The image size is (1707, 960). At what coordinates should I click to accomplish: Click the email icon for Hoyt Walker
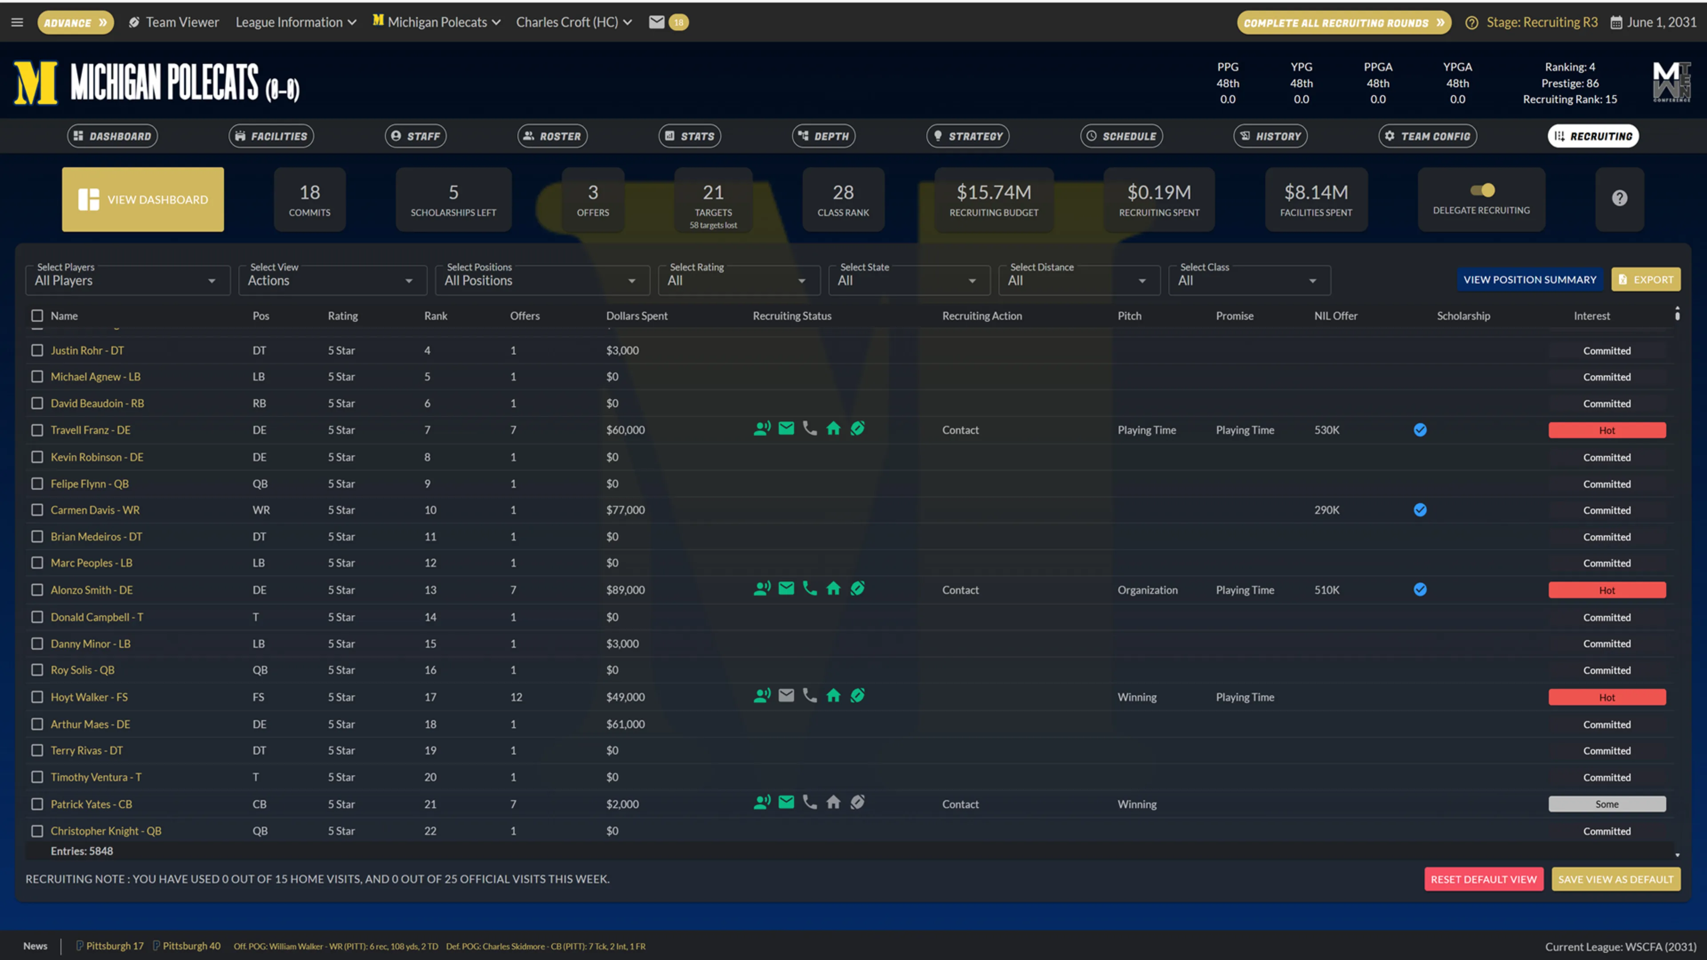(x=786, y=696)
